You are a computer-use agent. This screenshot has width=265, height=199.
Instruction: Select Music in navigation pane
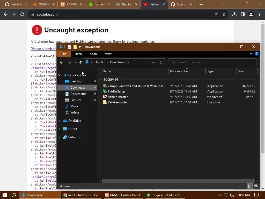click(74, 106)
